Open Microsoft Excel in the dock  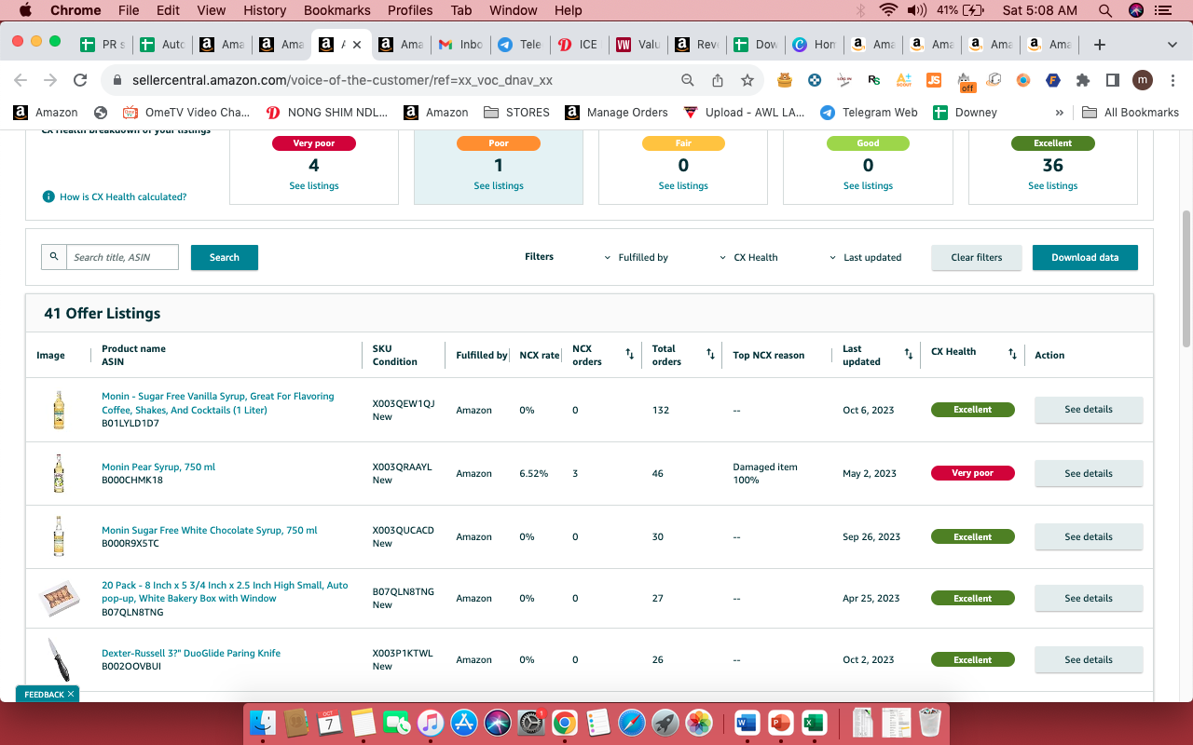point(814,722)
